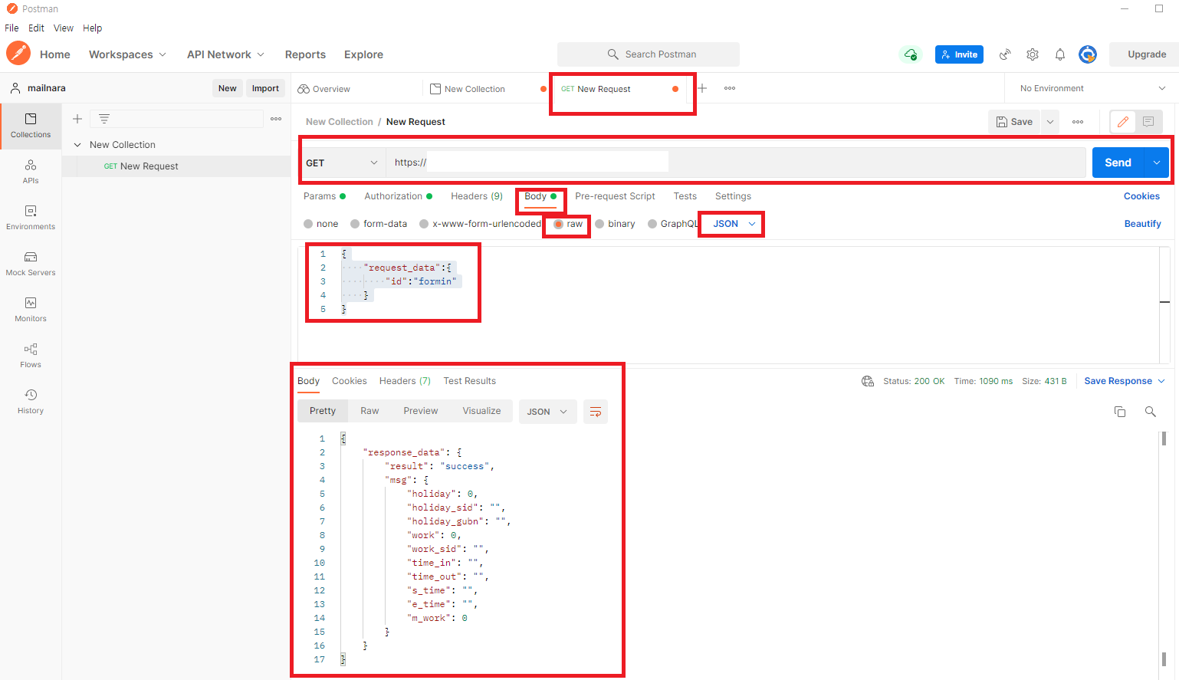The image size is (1179, 680).
Task: Open collections panel more options ellipsis
Action: [276, 119]
